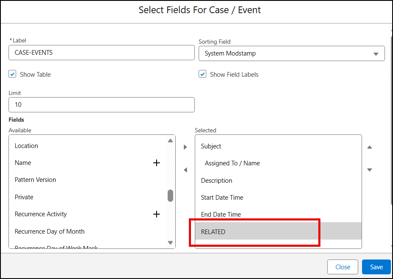This screenshot has height=279, width=393.
Task: Move field to Selected with right arrow
Action: 185,147
